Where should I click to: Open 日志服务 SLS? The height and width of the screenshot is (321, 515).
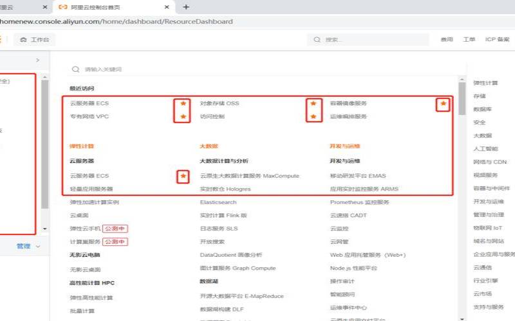click(219, 229)
